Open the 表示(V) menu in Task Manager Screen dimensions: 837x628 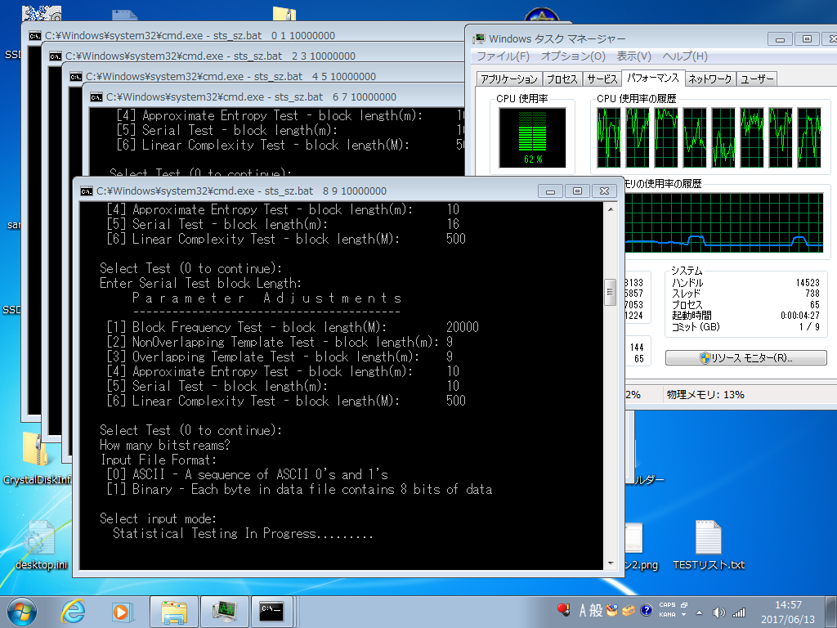click(633, 56)
